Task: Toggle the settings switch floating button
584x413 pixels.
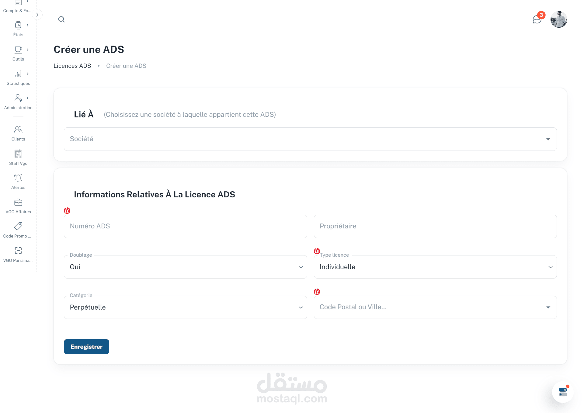Action: tap(563, 392)
